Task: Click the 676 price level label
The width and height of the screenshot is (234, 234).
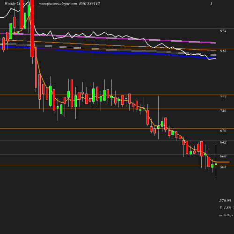Action: pyautogui.click(x=223, y=131)
